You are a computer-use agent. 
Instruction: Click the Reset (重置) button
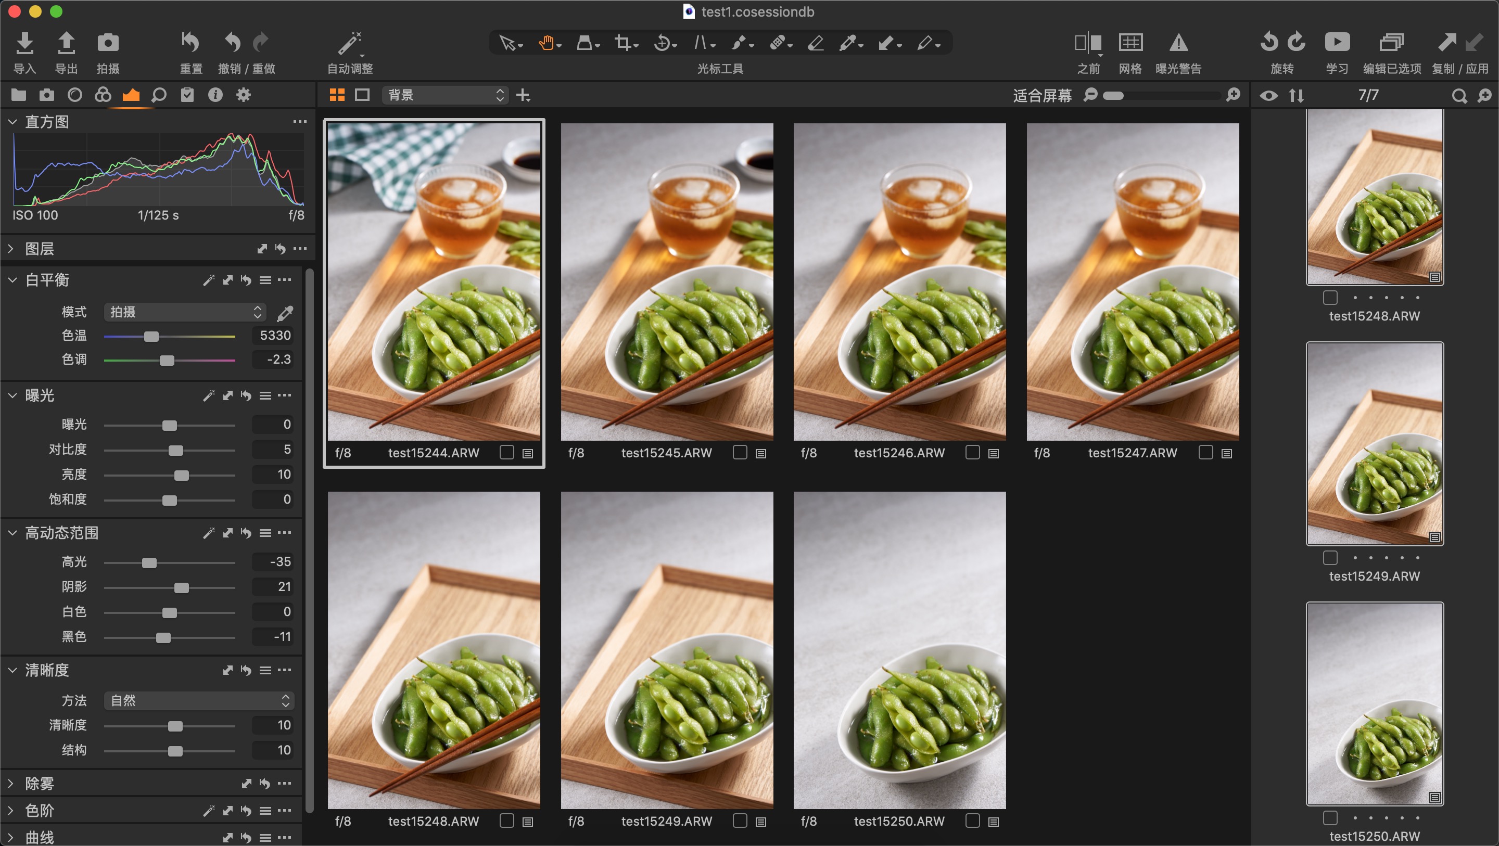point(190,43)
